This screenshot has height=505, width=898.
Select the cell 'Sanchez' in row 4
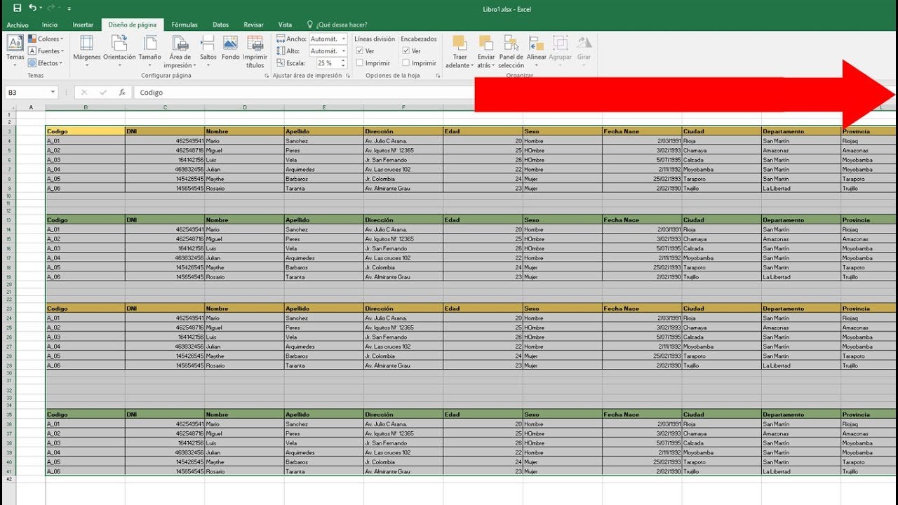pos(324,141)
